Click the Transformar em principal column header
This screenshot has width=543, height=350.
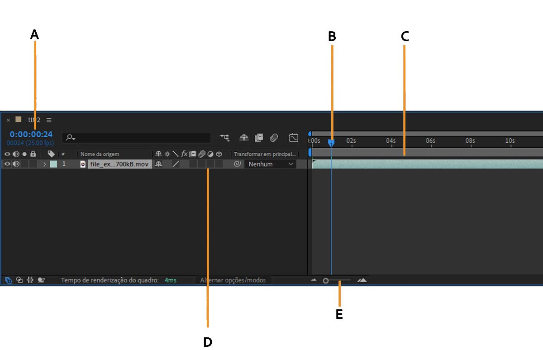(265, 154)
